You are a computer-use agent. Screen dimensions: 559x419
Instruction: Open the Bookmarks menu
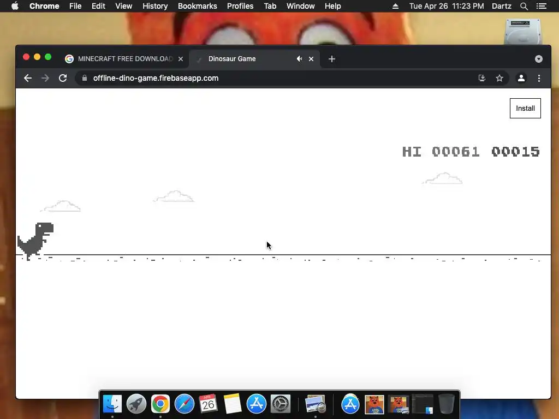(198, 6)
